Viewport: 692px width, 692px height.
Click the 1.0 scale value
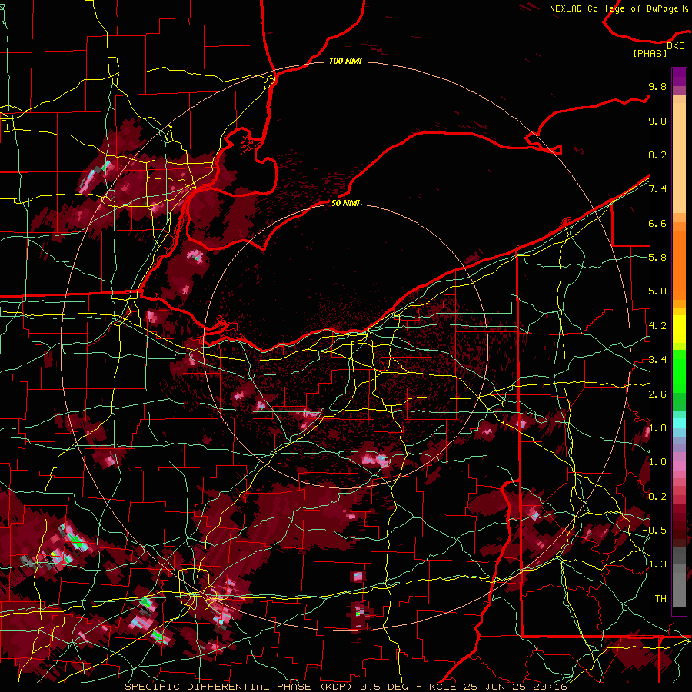point(657,462)
